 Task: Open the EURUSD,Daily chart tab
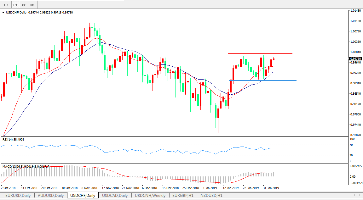coord(18,196)
